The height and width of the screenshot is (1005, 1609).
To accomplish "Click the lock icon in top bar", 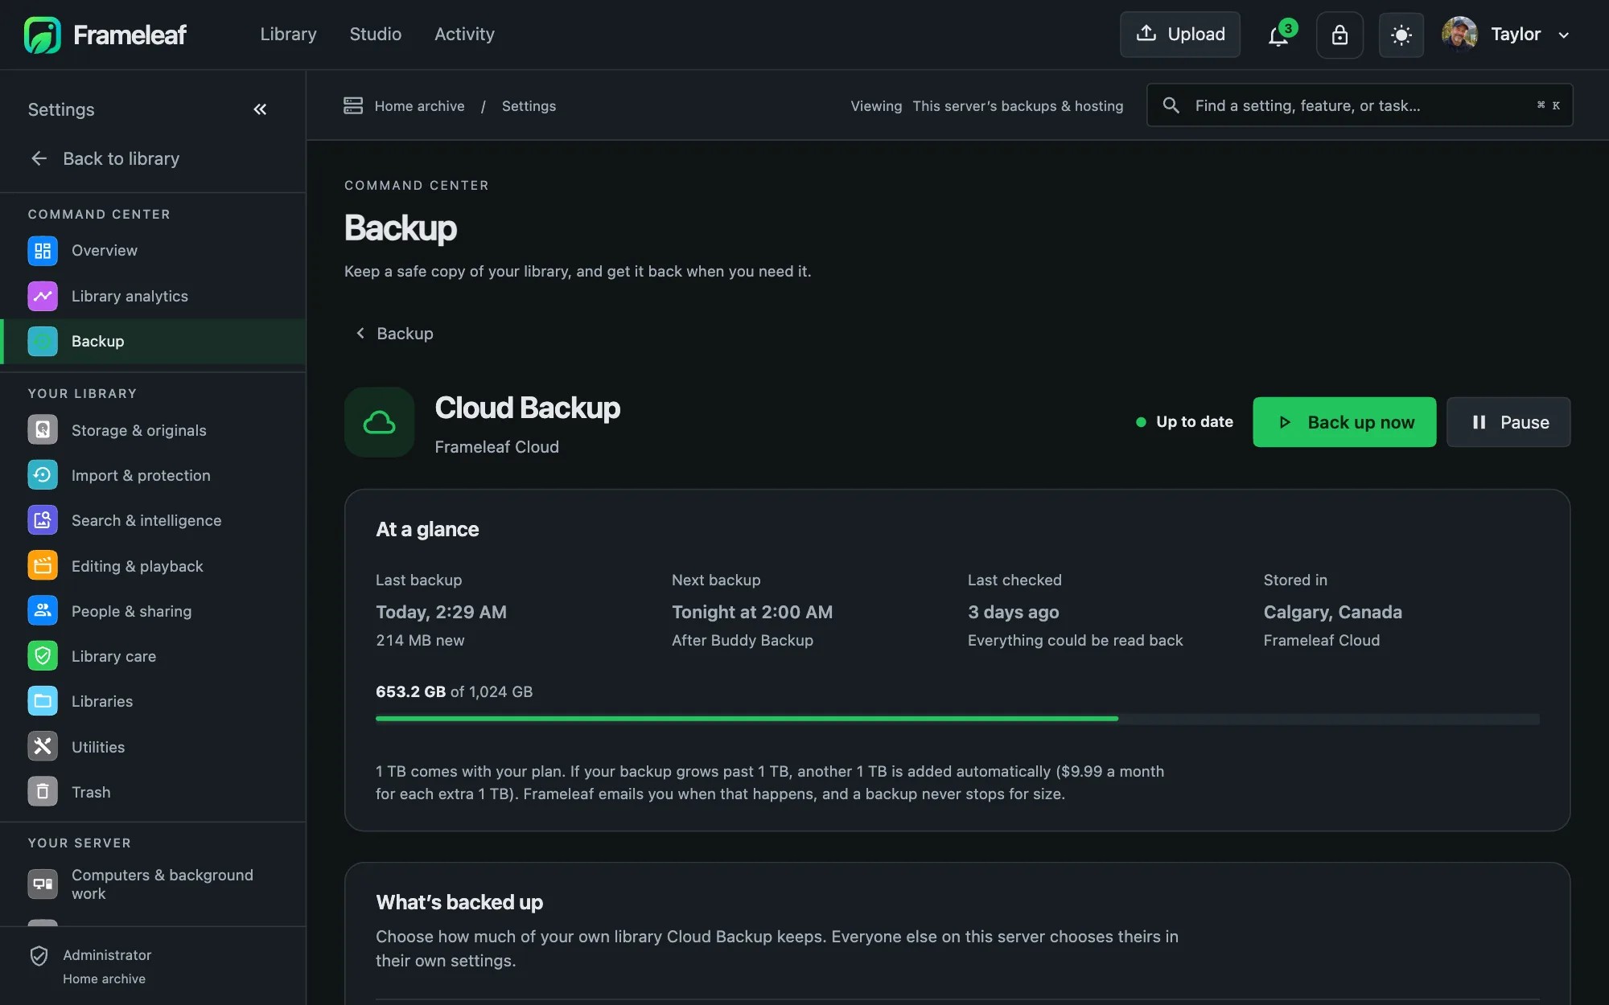I will [1339, 35].
